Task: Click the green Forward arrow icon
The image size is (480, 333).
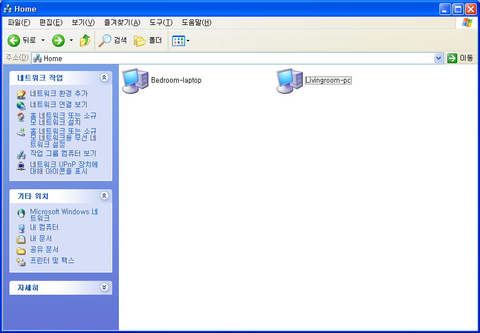Action: [x=58, y=41]
